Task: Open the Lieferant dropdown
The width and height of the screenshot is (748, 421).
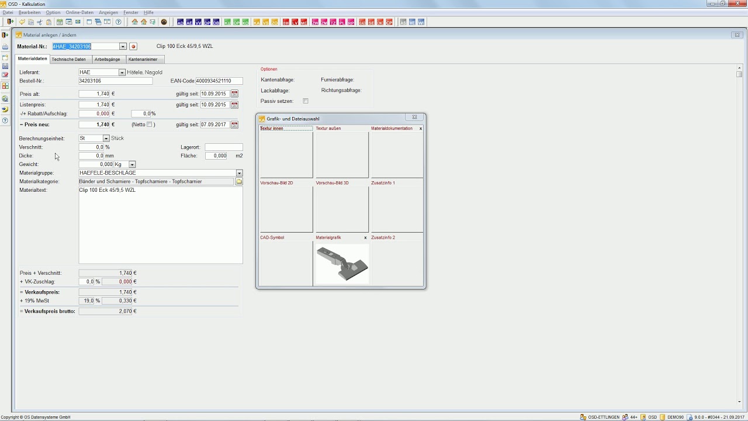Action: click(x=122, y=73)
